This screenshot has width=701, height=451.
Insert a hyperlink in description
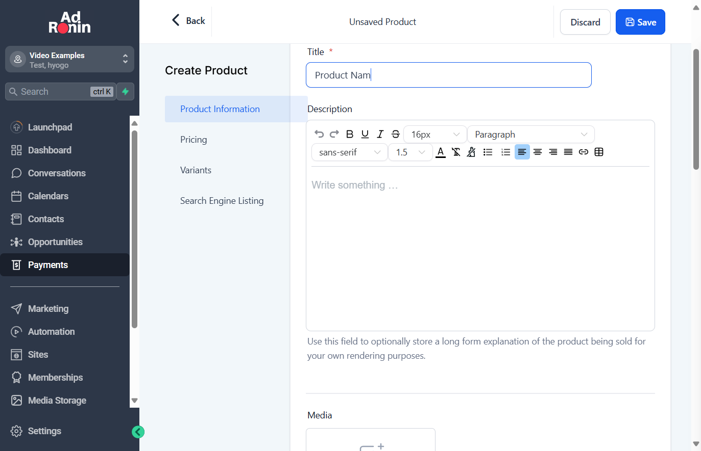tap(584, 152)
